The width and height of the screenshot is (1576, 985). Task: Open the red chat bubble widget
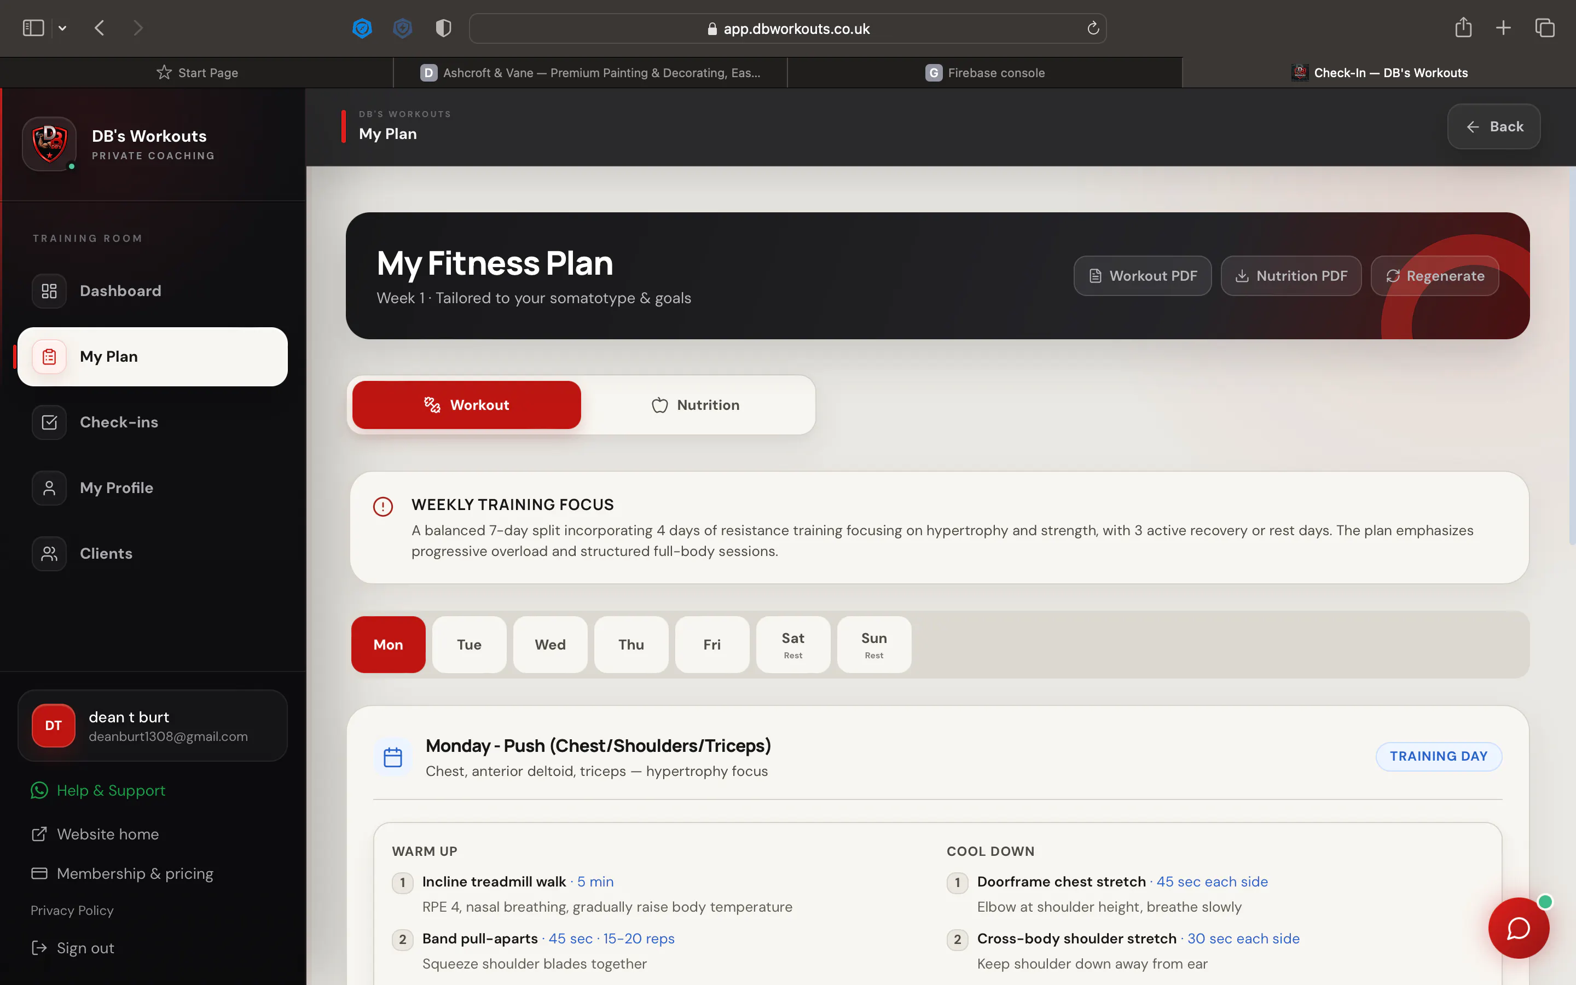1519,928
